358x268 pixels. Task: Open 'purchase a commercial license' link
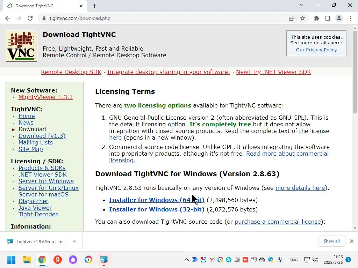click(278, 222)
